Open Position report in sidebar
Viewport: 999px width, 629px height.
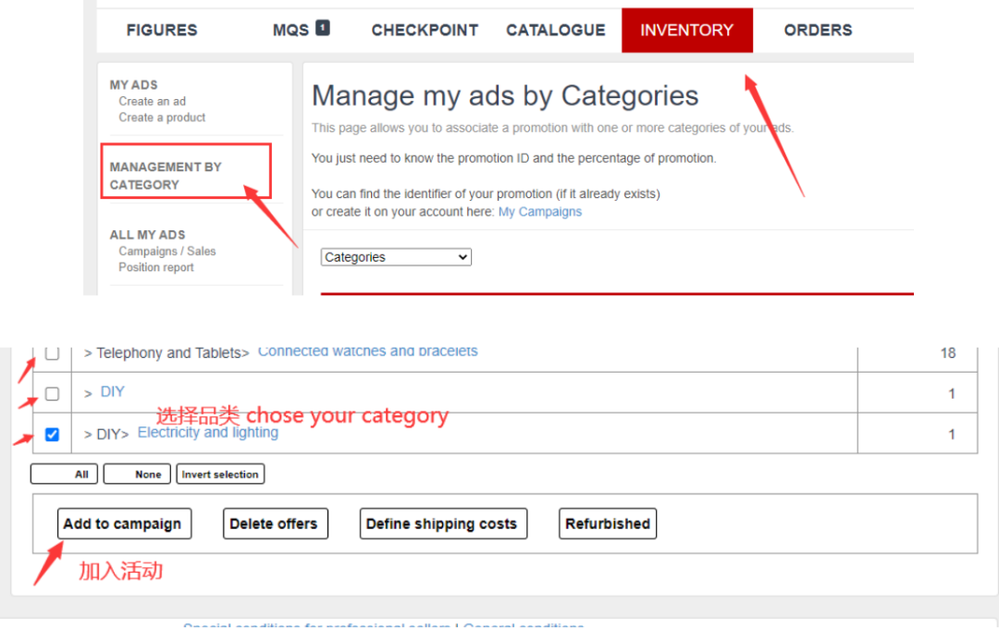[x=156, y=267]
